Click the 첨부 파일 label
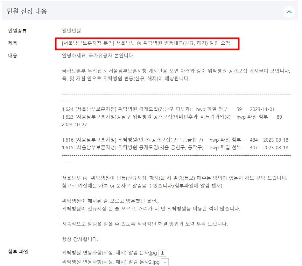The width and height of the screenshot is (302, 266). [18, 252]
